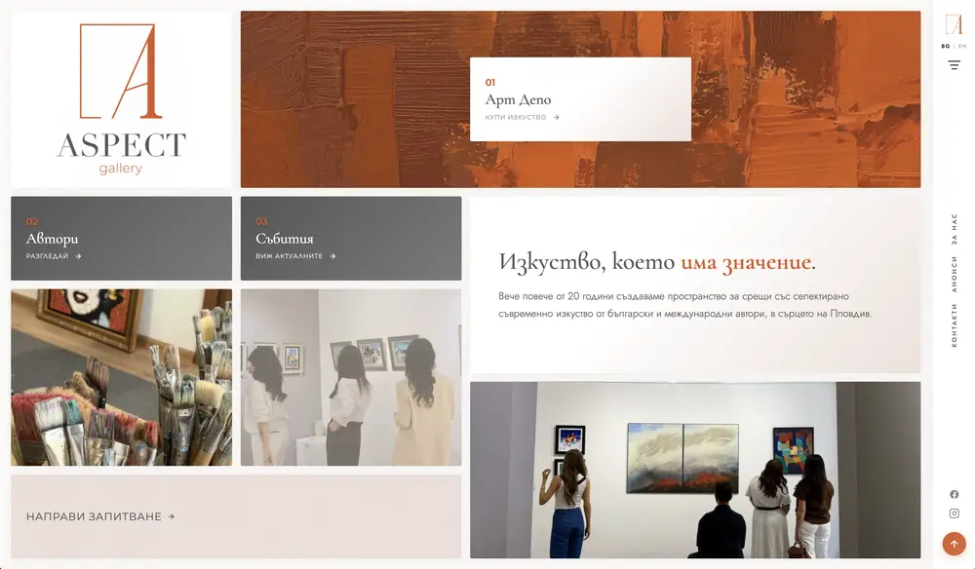The height and width of the screenshot is (569, 975).
Task: Open the hamburger menu icon in sidebar
Action: click(954, 65)
